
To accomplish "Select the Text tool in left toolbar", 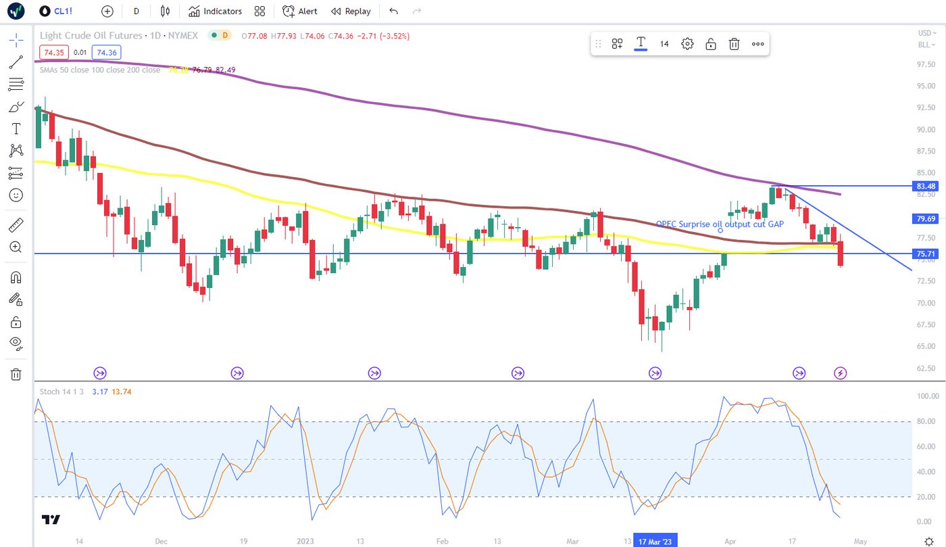I will tap(16, 128).
